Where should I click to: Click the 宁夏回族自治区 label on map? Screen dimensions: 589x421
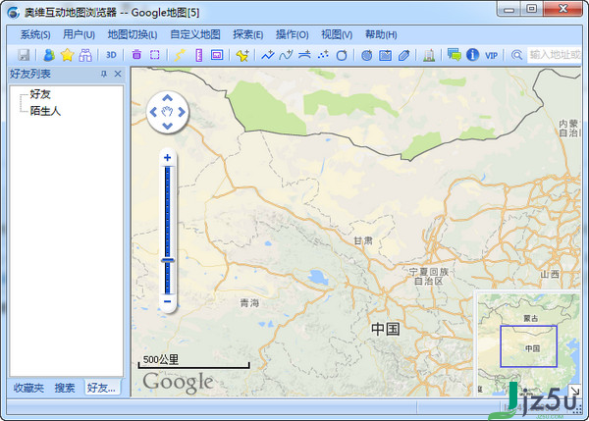pyautogui.click(x=429, y=277)
